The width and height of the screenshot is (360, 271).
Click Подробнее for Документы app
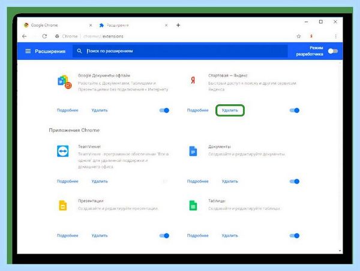[197, 181]
